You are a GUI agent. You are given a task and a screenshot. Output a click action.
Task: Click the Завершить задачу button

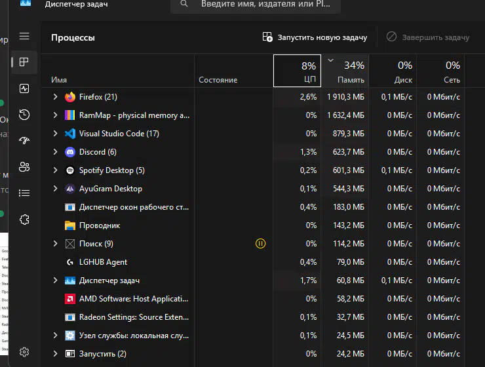(x=428, y=37)
